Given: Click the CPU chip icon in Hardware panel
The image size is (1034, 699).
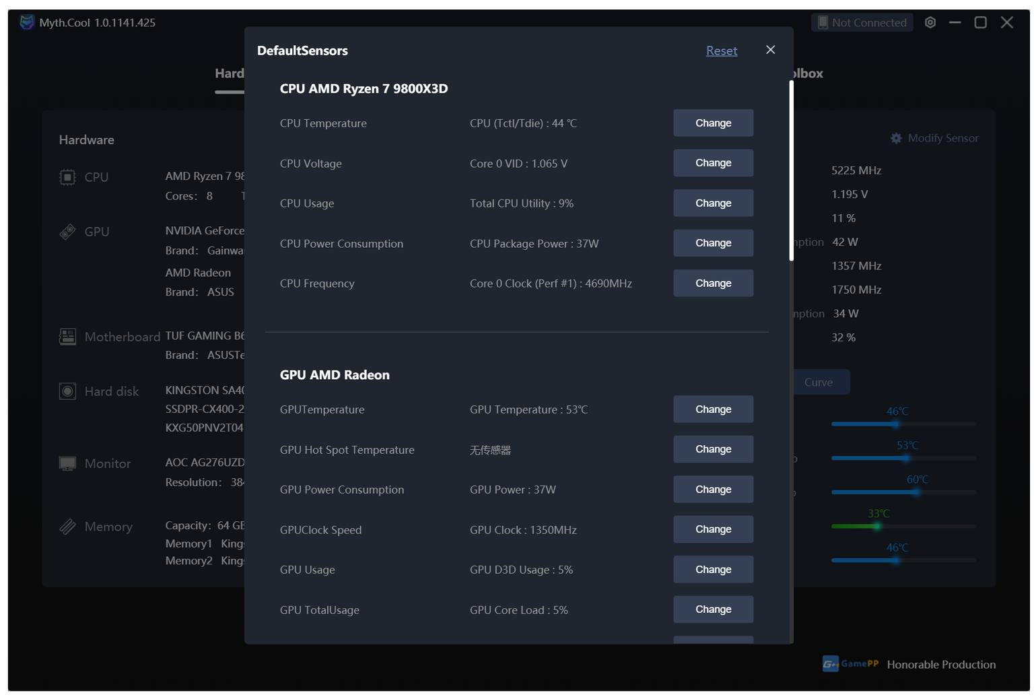Looking at the screenshot, I should tap(67, 177).
